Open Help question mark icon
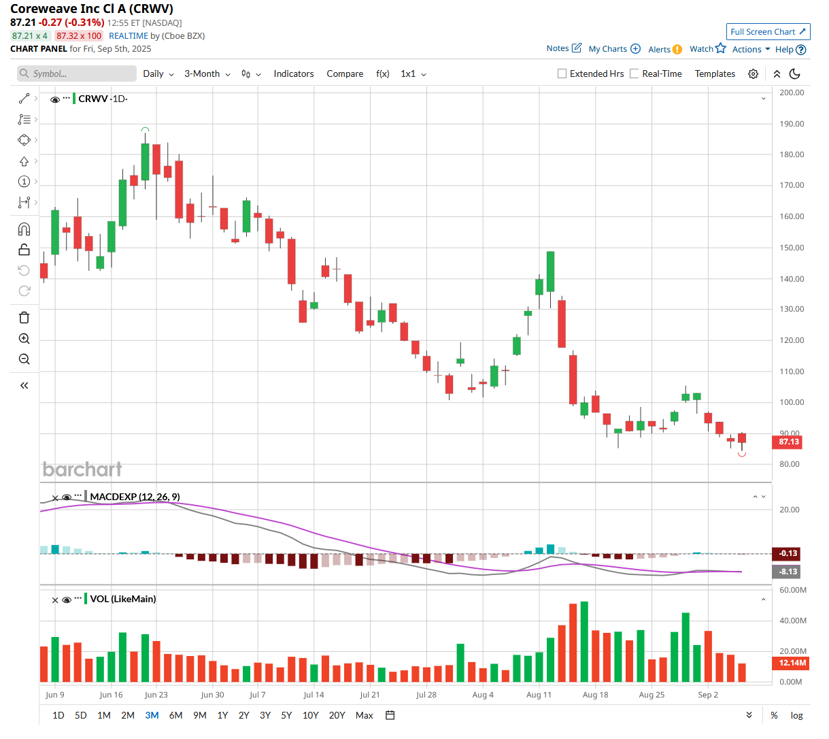This screenshot has height=739, width=829. pyautogui.click(x=801, y=50)
